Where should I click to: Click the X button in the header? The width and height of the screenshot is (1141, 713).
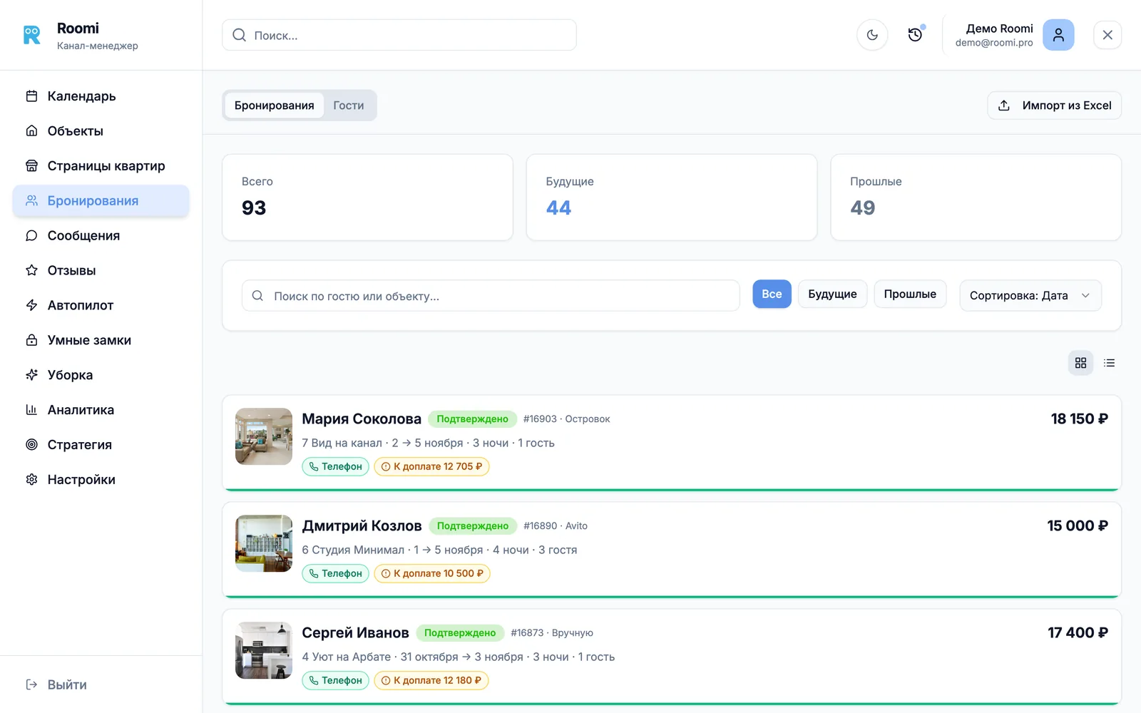pos(1107,35)
